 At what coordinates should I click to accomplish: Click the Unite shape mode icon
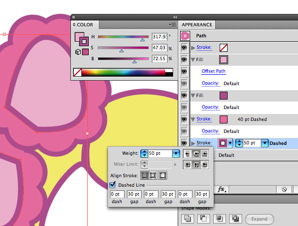pos(187,219)
